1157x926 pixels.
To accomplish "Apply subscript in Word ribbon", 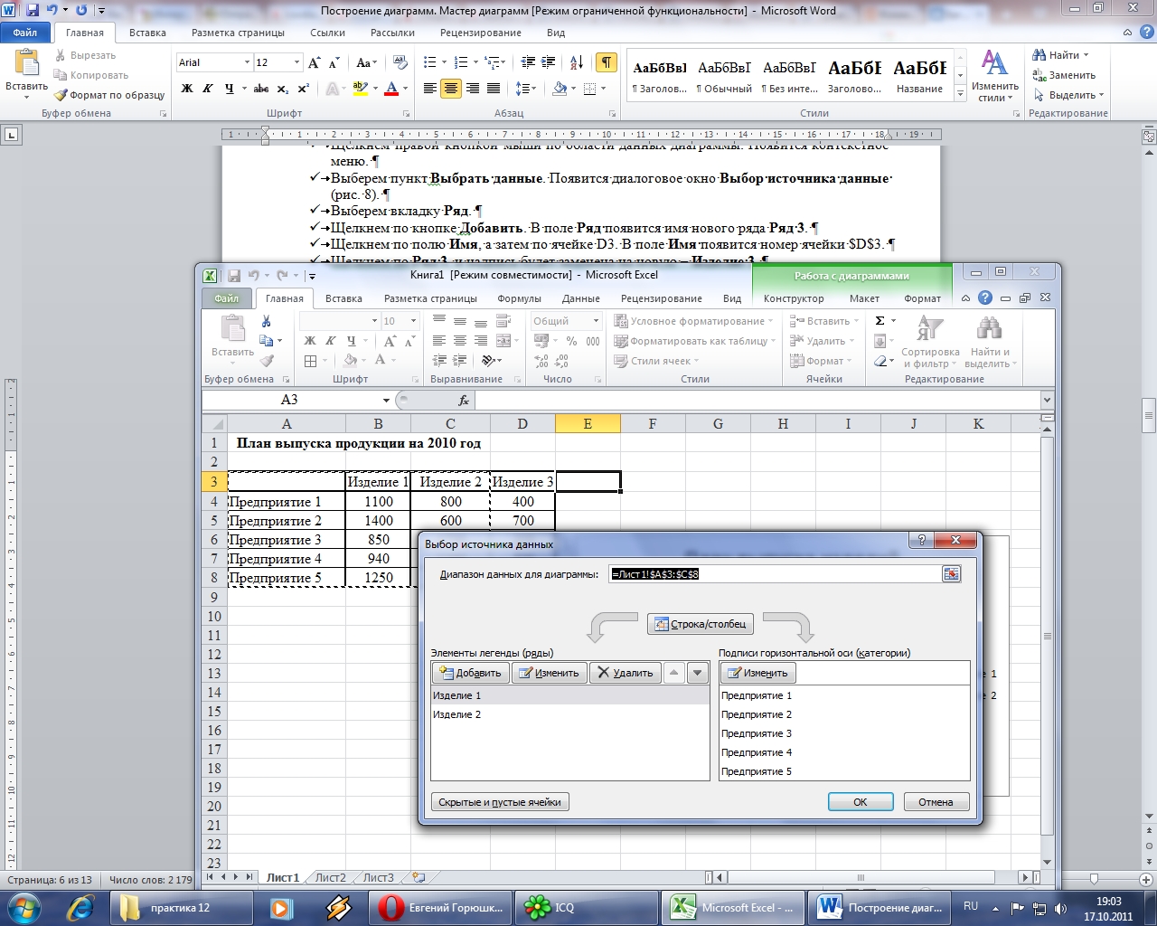I will [283, 89].
